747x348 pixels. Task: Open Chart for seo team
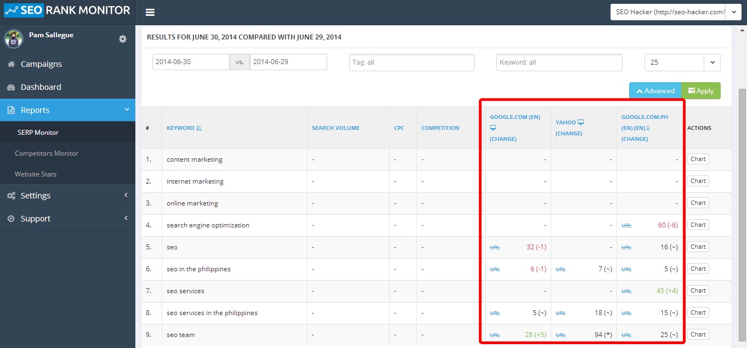[698, 334]
